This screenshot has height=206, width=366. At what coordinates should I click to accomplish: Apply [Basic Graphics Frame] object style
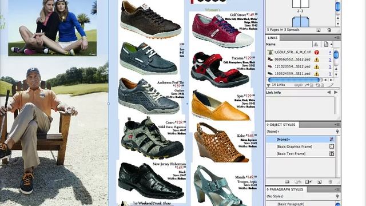(301, 146)
